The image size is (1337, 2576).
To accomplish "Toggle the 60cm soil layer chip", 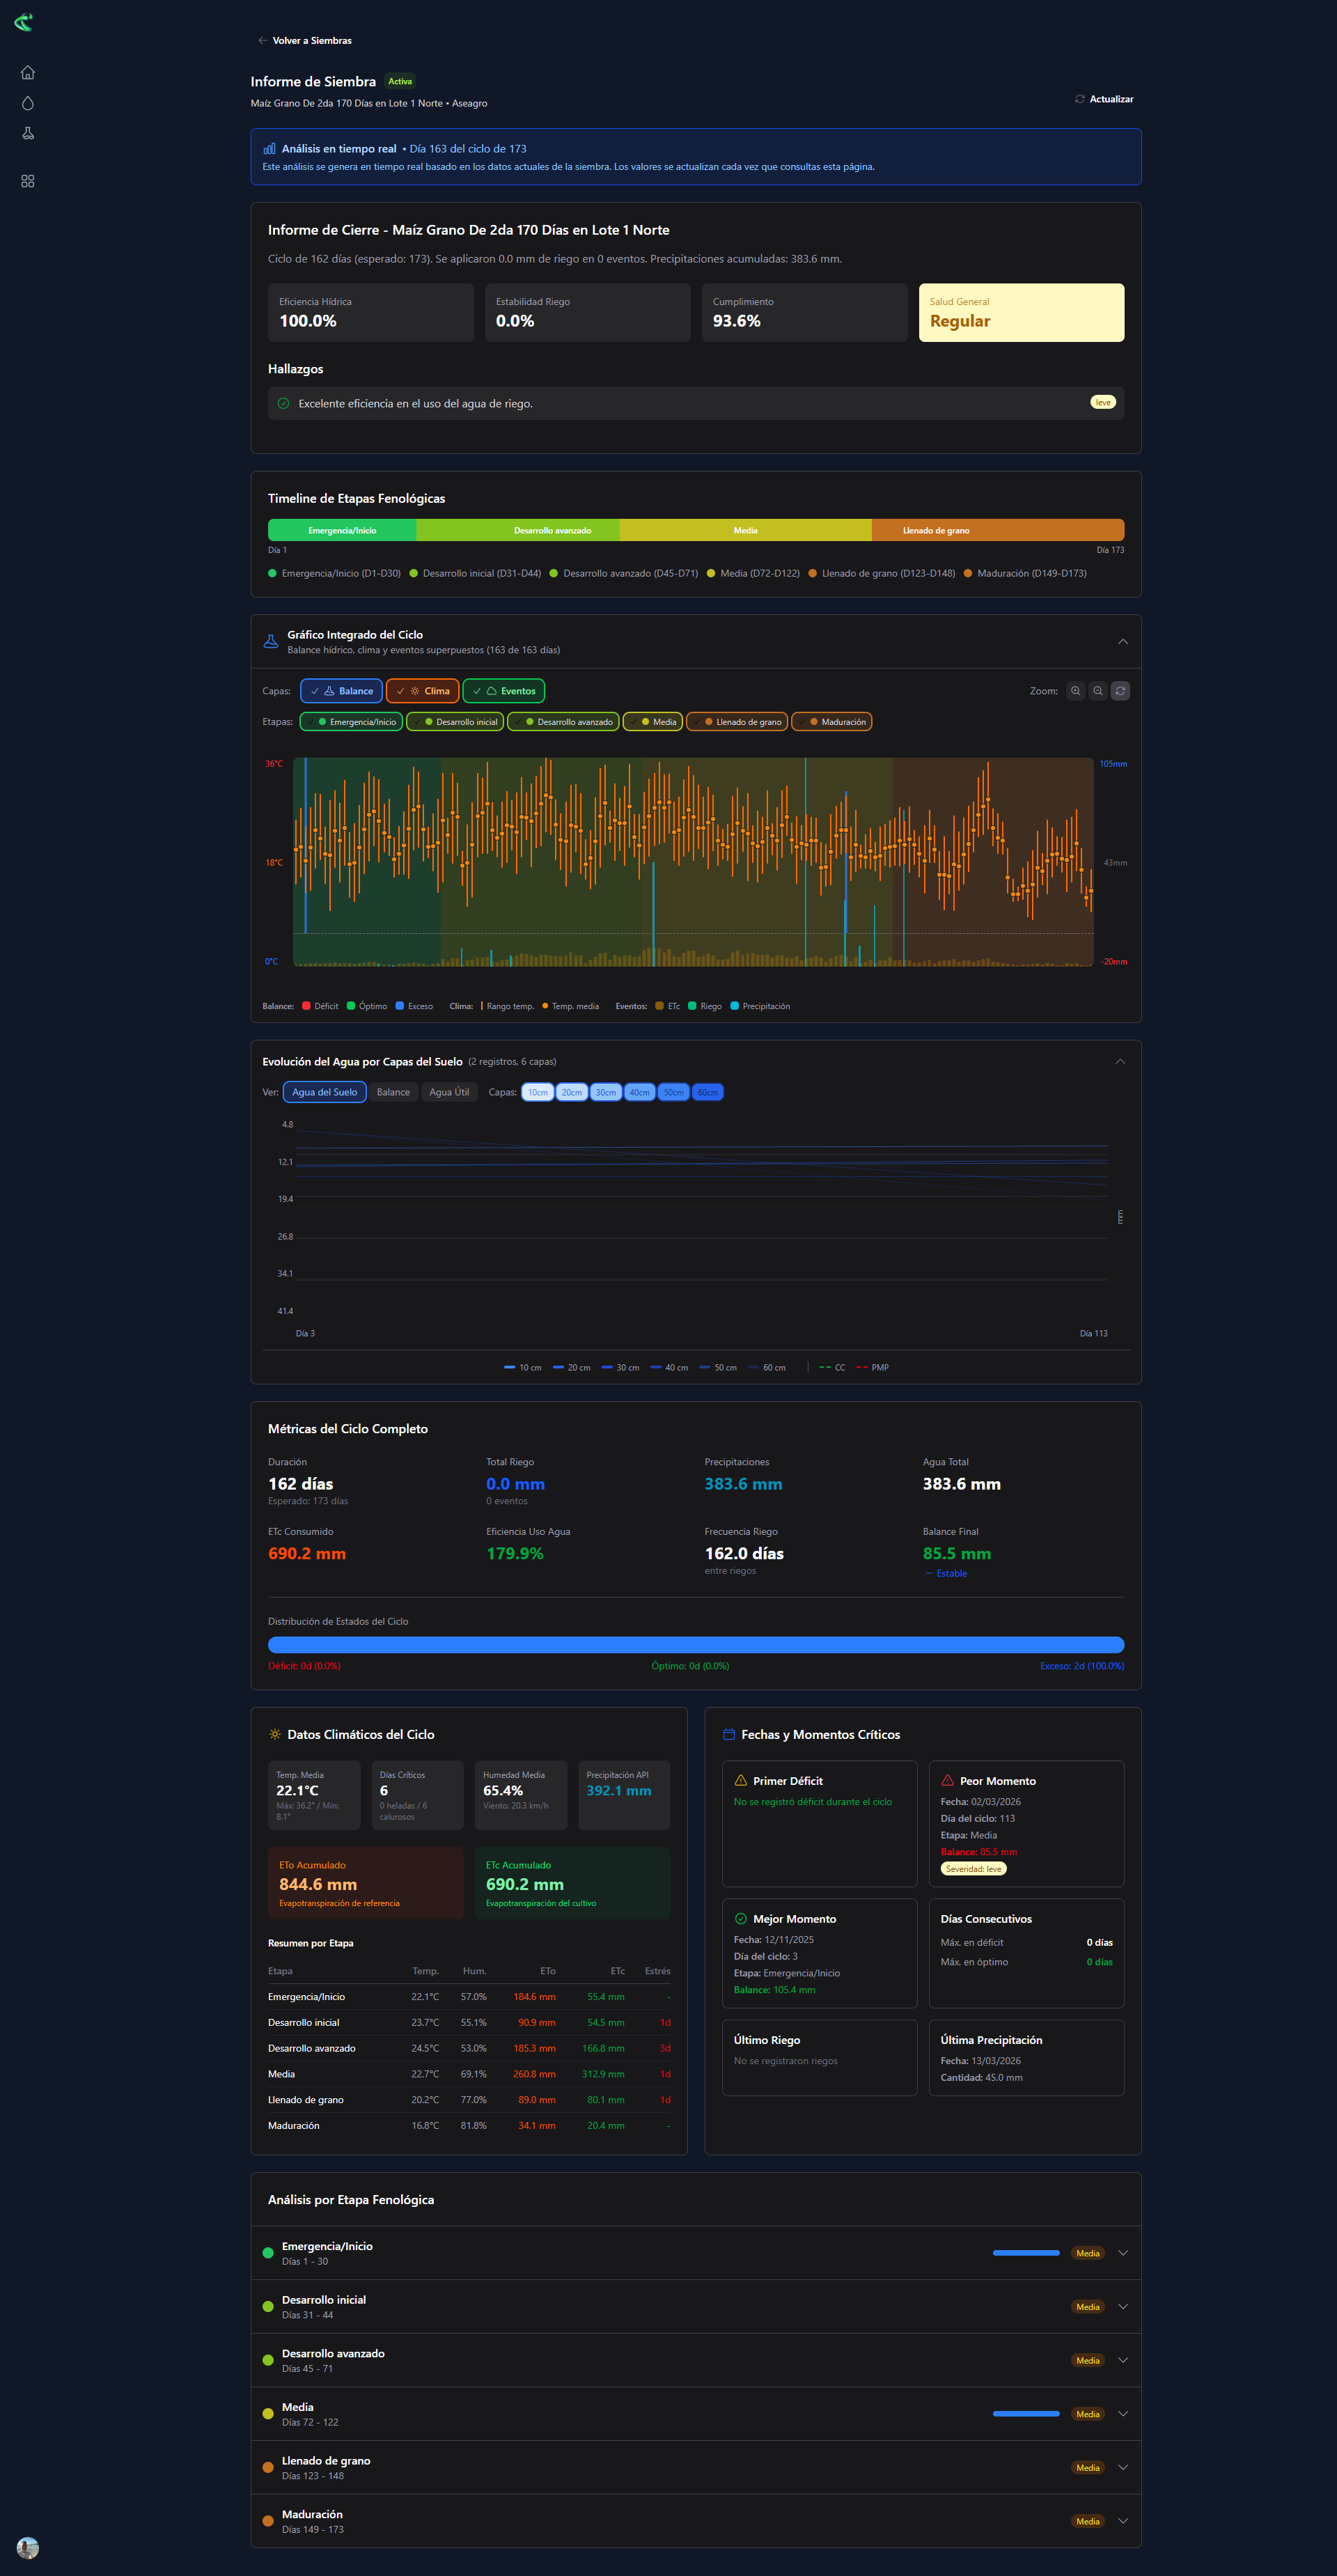I will click(x=708, y=1093).
